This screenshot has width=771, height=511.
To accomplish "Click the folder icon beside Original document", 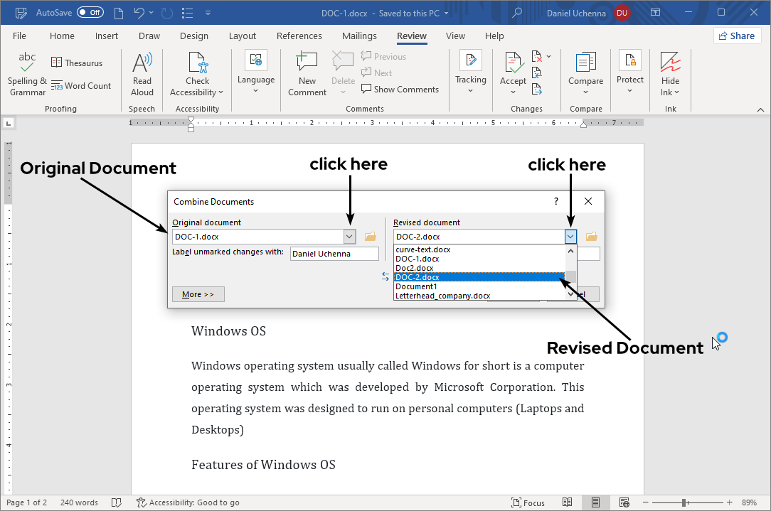I will pyautogui.click(x=370, y=236).
